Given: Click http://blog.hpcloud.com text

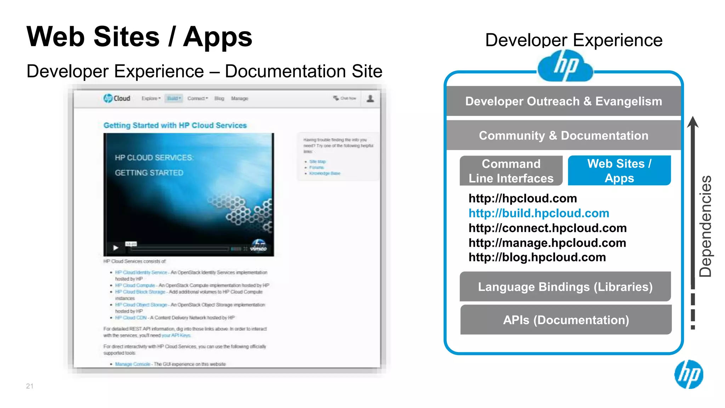Looking at the screenshot, I should [x=537, y=257].
